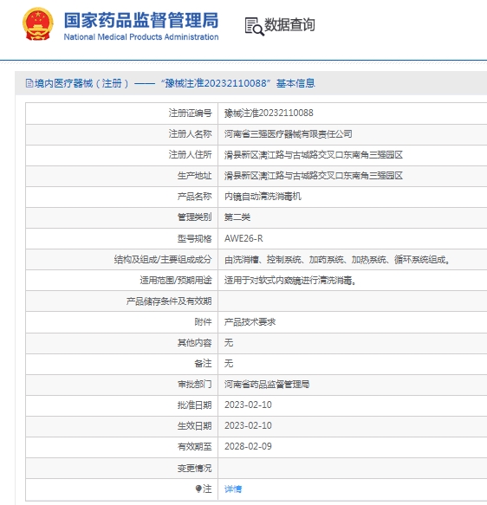This screenshot has height=505, width=487.
Task: Click the 变更情况 row label
Action: pyautogui.click(x=194, y=468)
